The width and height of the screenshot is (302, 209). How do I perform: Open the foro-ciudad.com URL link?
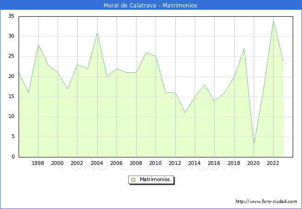pos(266,202)
